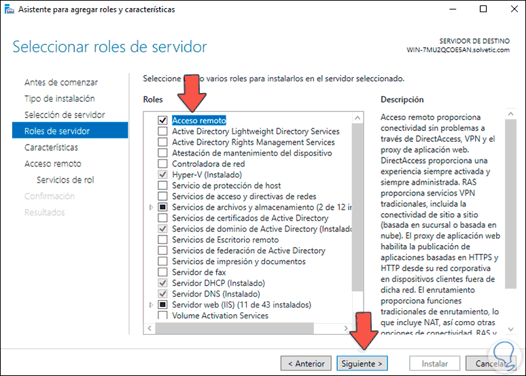Select Servidor web (IIS) role text
Image resolution: width=526 pixels, height=376 pixels.
click(x=241, y=304)
